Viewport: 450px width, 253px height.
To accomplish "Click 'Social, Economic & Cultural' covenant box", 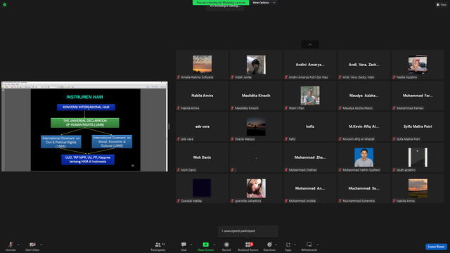I will pos(112,141).
